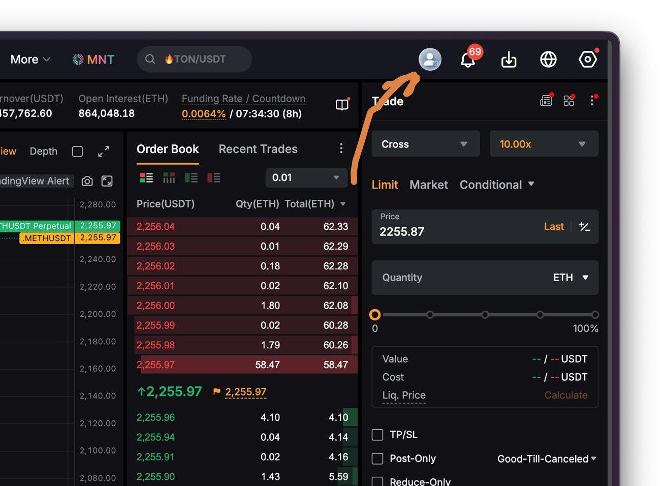The height and width of the screenshot is (486, 666).
Task: Click bid price 2,255.91 row
Action: coord(242,457)
